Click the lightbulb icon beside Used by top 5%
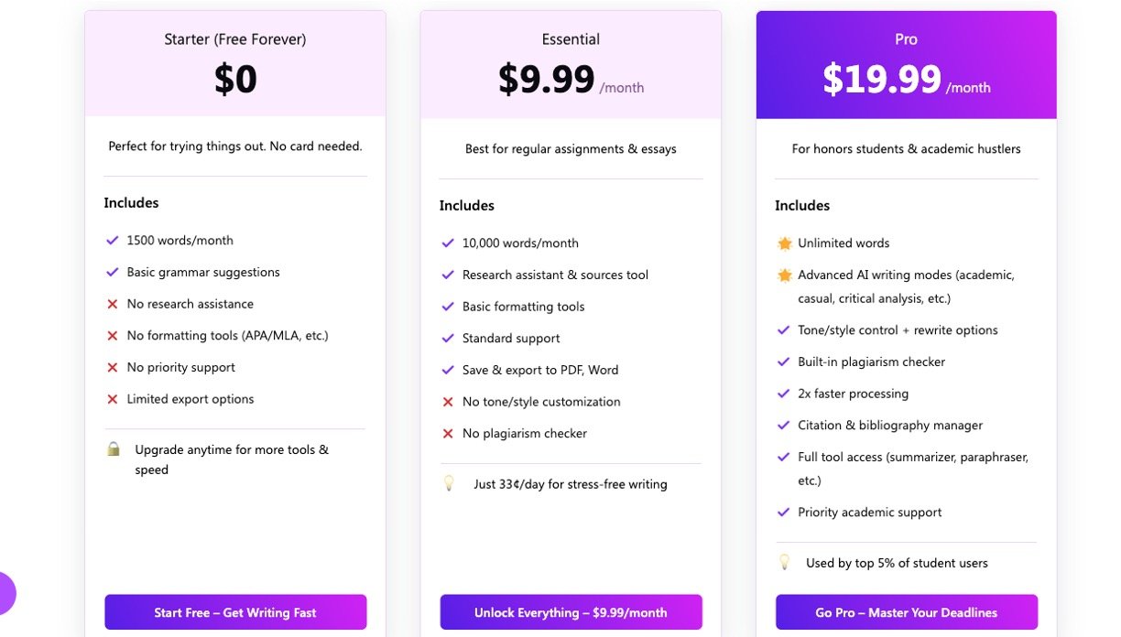 [x=784, y=562]
